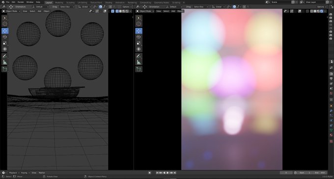
Task: Select the Measure tool in right viewport
Action: [x=139, y=62]
